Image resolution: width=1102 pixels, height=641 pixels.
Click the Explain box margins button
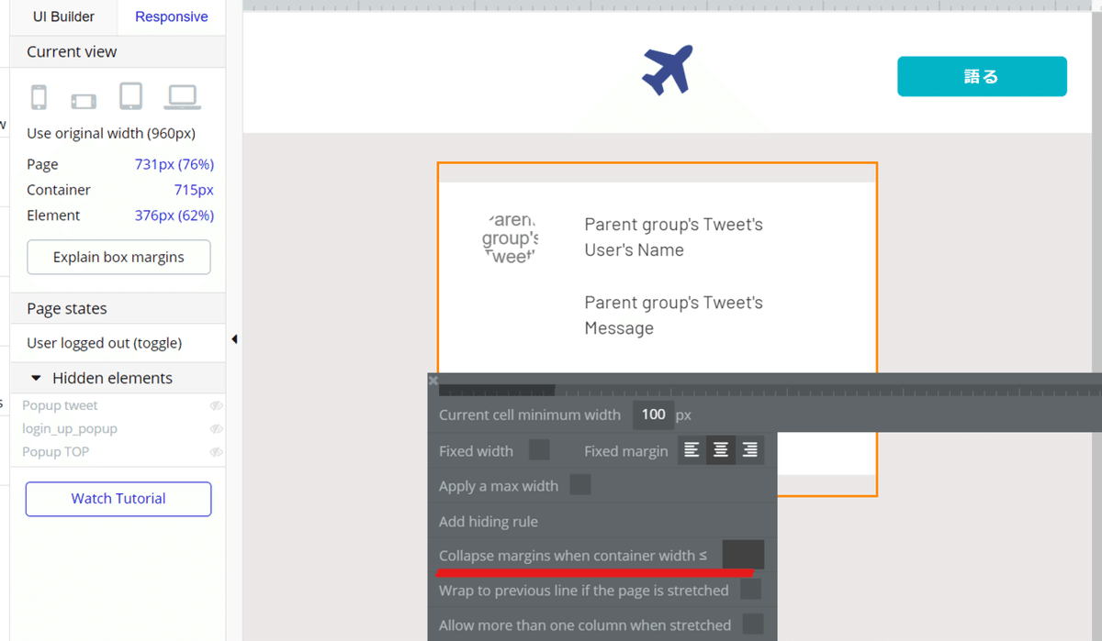click(x=118, y=258)
